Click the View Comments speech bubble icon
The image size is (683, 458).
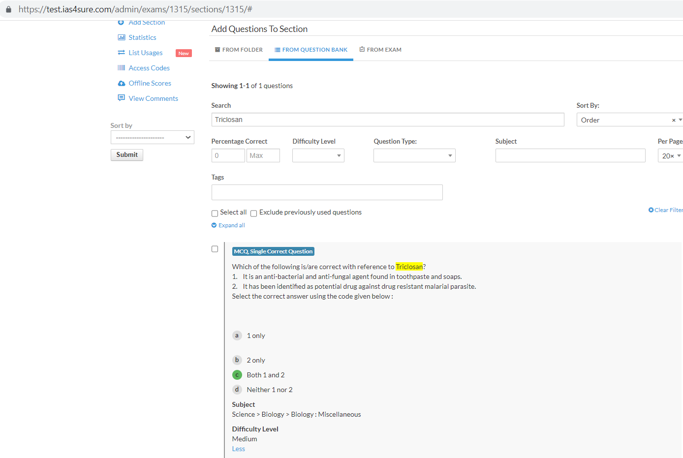click(x=122, y=98)
